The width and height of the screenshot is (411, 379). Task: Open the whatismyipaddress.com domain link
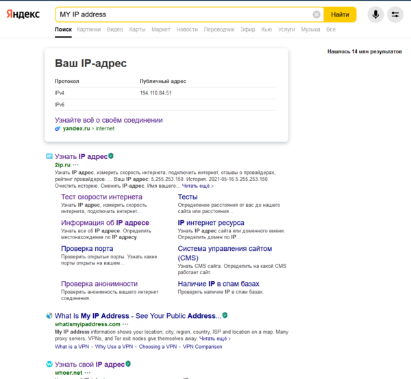(87, 324)
